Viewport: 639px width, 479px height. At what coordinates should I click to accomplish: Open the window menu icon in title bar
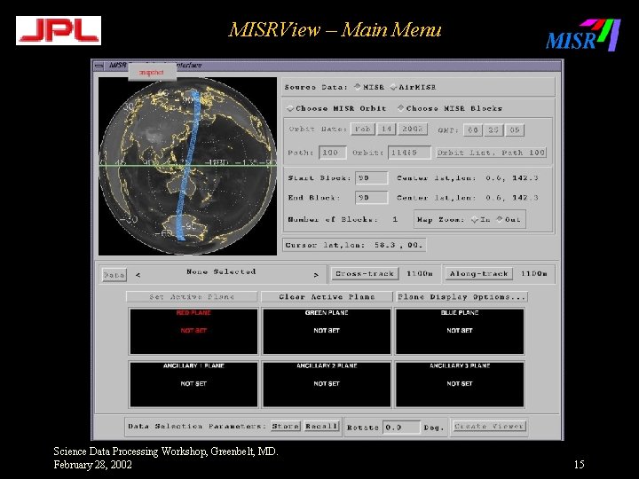(x=99, y=66)
